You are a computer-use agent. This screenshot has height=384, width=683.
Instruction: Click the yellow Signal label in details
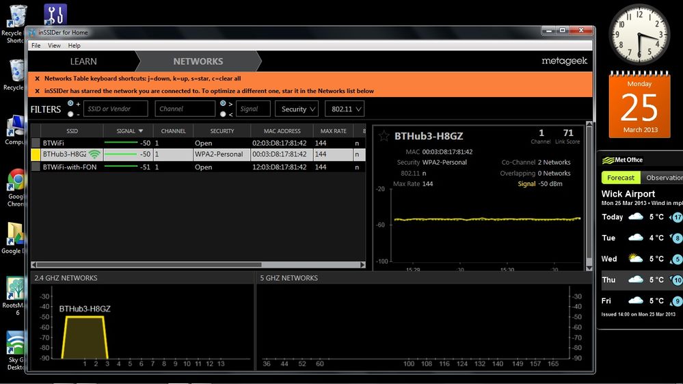click(x=526, y=184)
